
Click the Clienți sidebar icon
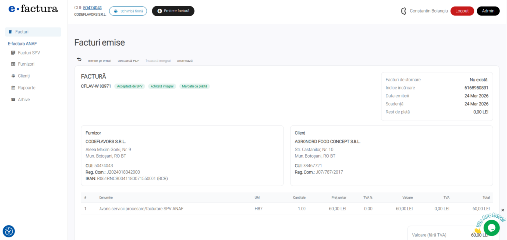point(13,76)
